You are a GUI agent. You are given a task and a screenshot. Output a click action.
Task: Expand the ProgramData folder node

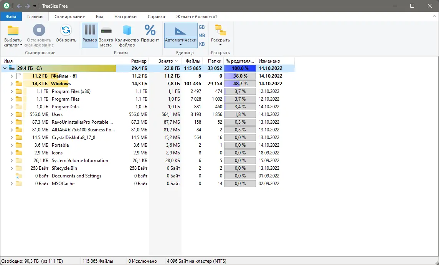tap(12, 107)
